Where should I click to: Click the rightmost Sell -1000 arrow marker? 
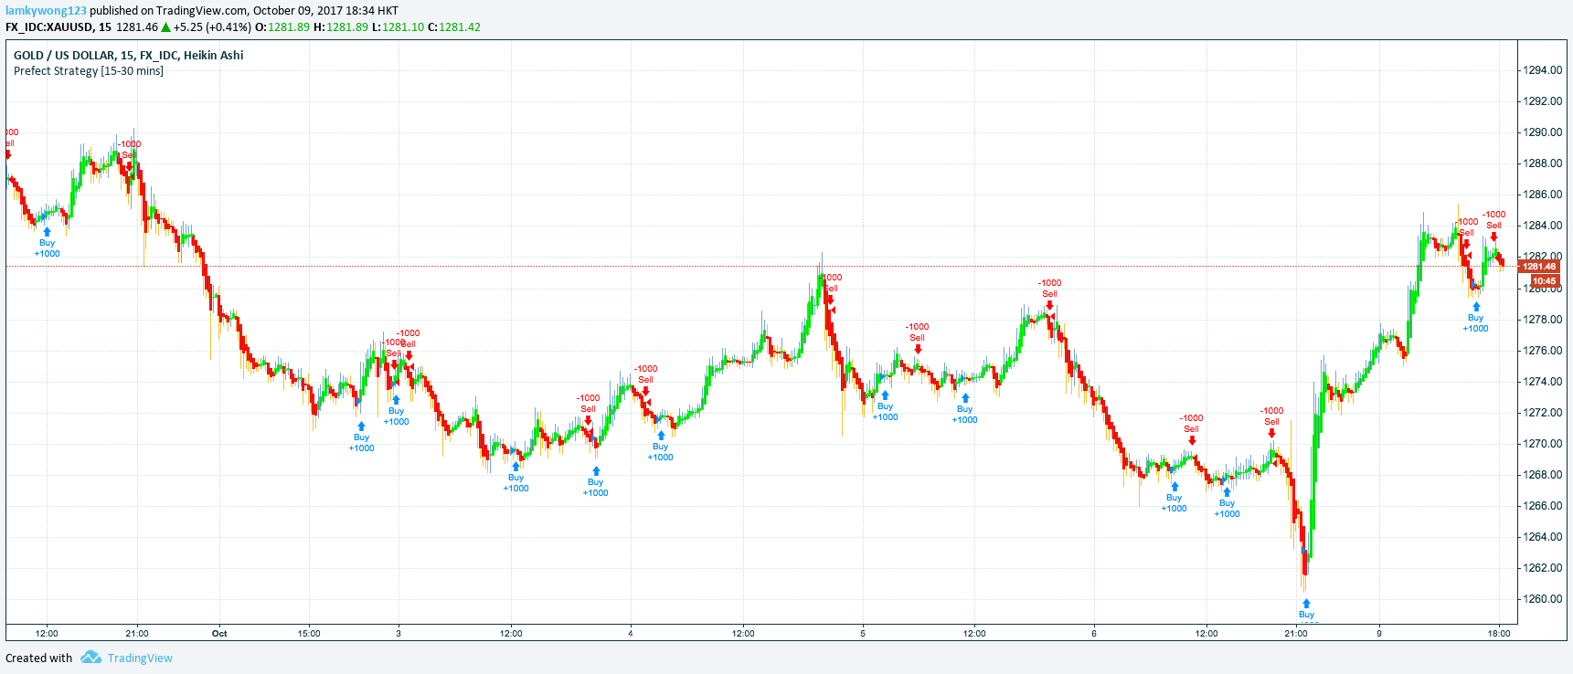pos(1493,237)
